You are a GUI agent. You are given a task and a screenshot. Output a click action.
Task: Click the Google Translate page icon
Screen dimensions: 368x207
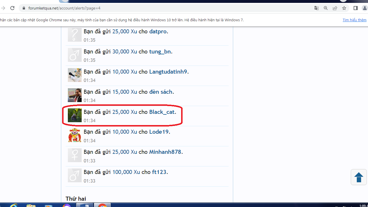pyautogui.click(x=317, y=8)
